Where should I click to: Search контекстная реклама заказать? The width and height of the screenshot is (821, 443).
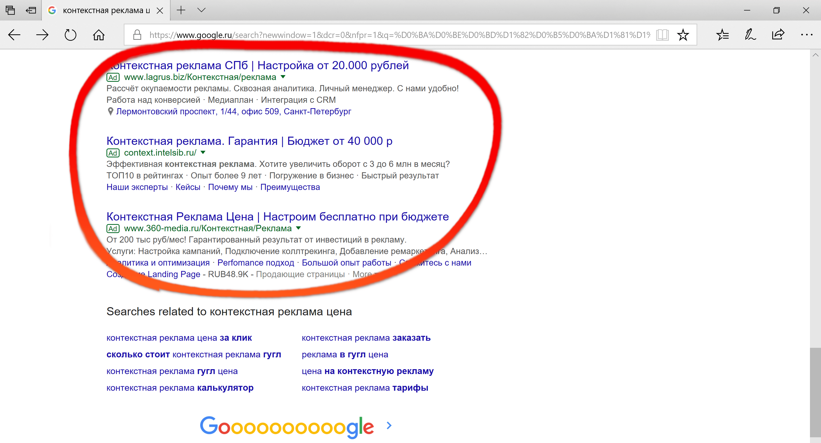(x=366, y=338)
